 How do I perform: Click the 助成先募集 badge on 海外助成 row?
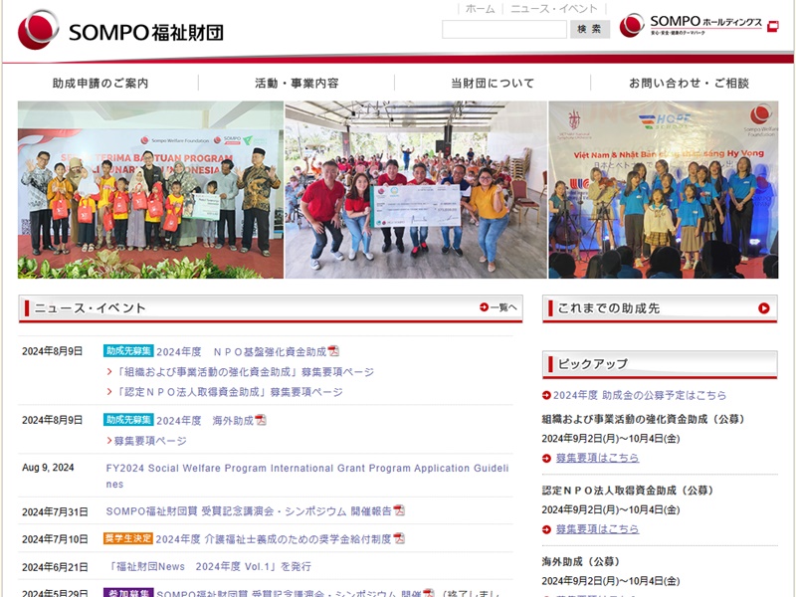click(128, 420)
